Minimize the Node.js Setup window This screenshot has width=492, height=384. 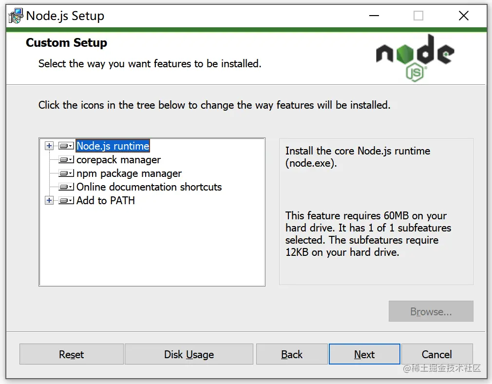point(374,16)
